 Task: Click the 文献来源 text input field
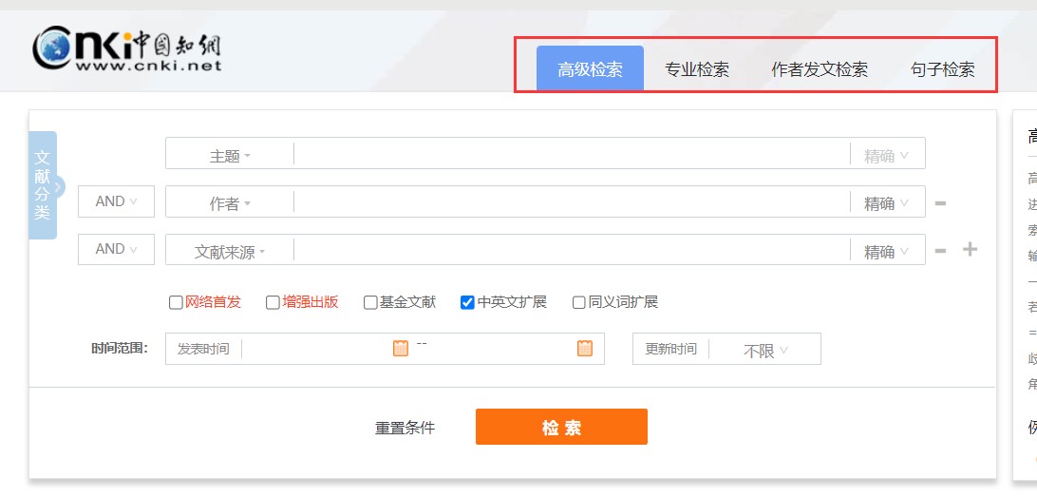(x=570, y=251)
